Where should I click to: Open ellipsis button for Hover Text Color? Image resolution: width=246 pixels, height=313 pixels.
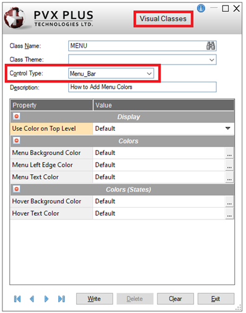229,213
